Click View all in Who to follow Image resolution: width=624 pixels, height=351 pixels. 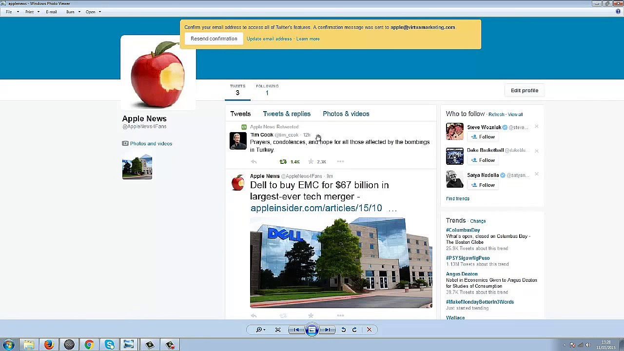(x=515, y=115)
